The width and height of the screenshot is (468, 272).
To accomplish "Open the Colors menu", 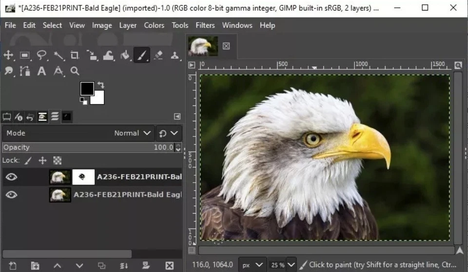I will (x=154, y=25).
